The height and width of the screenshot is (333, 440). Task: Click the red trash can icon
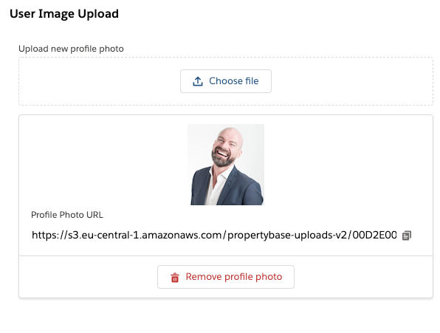tap(175, 278)
